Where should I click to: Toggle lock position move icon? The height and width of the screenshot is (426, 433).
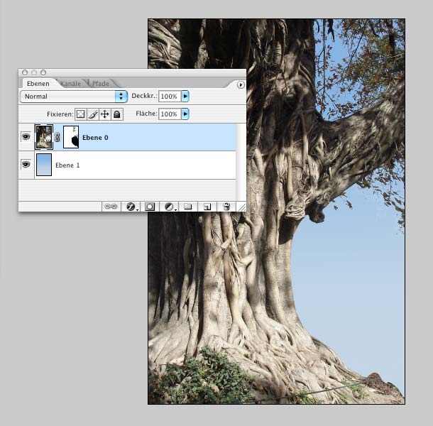[x=105, y=114]
